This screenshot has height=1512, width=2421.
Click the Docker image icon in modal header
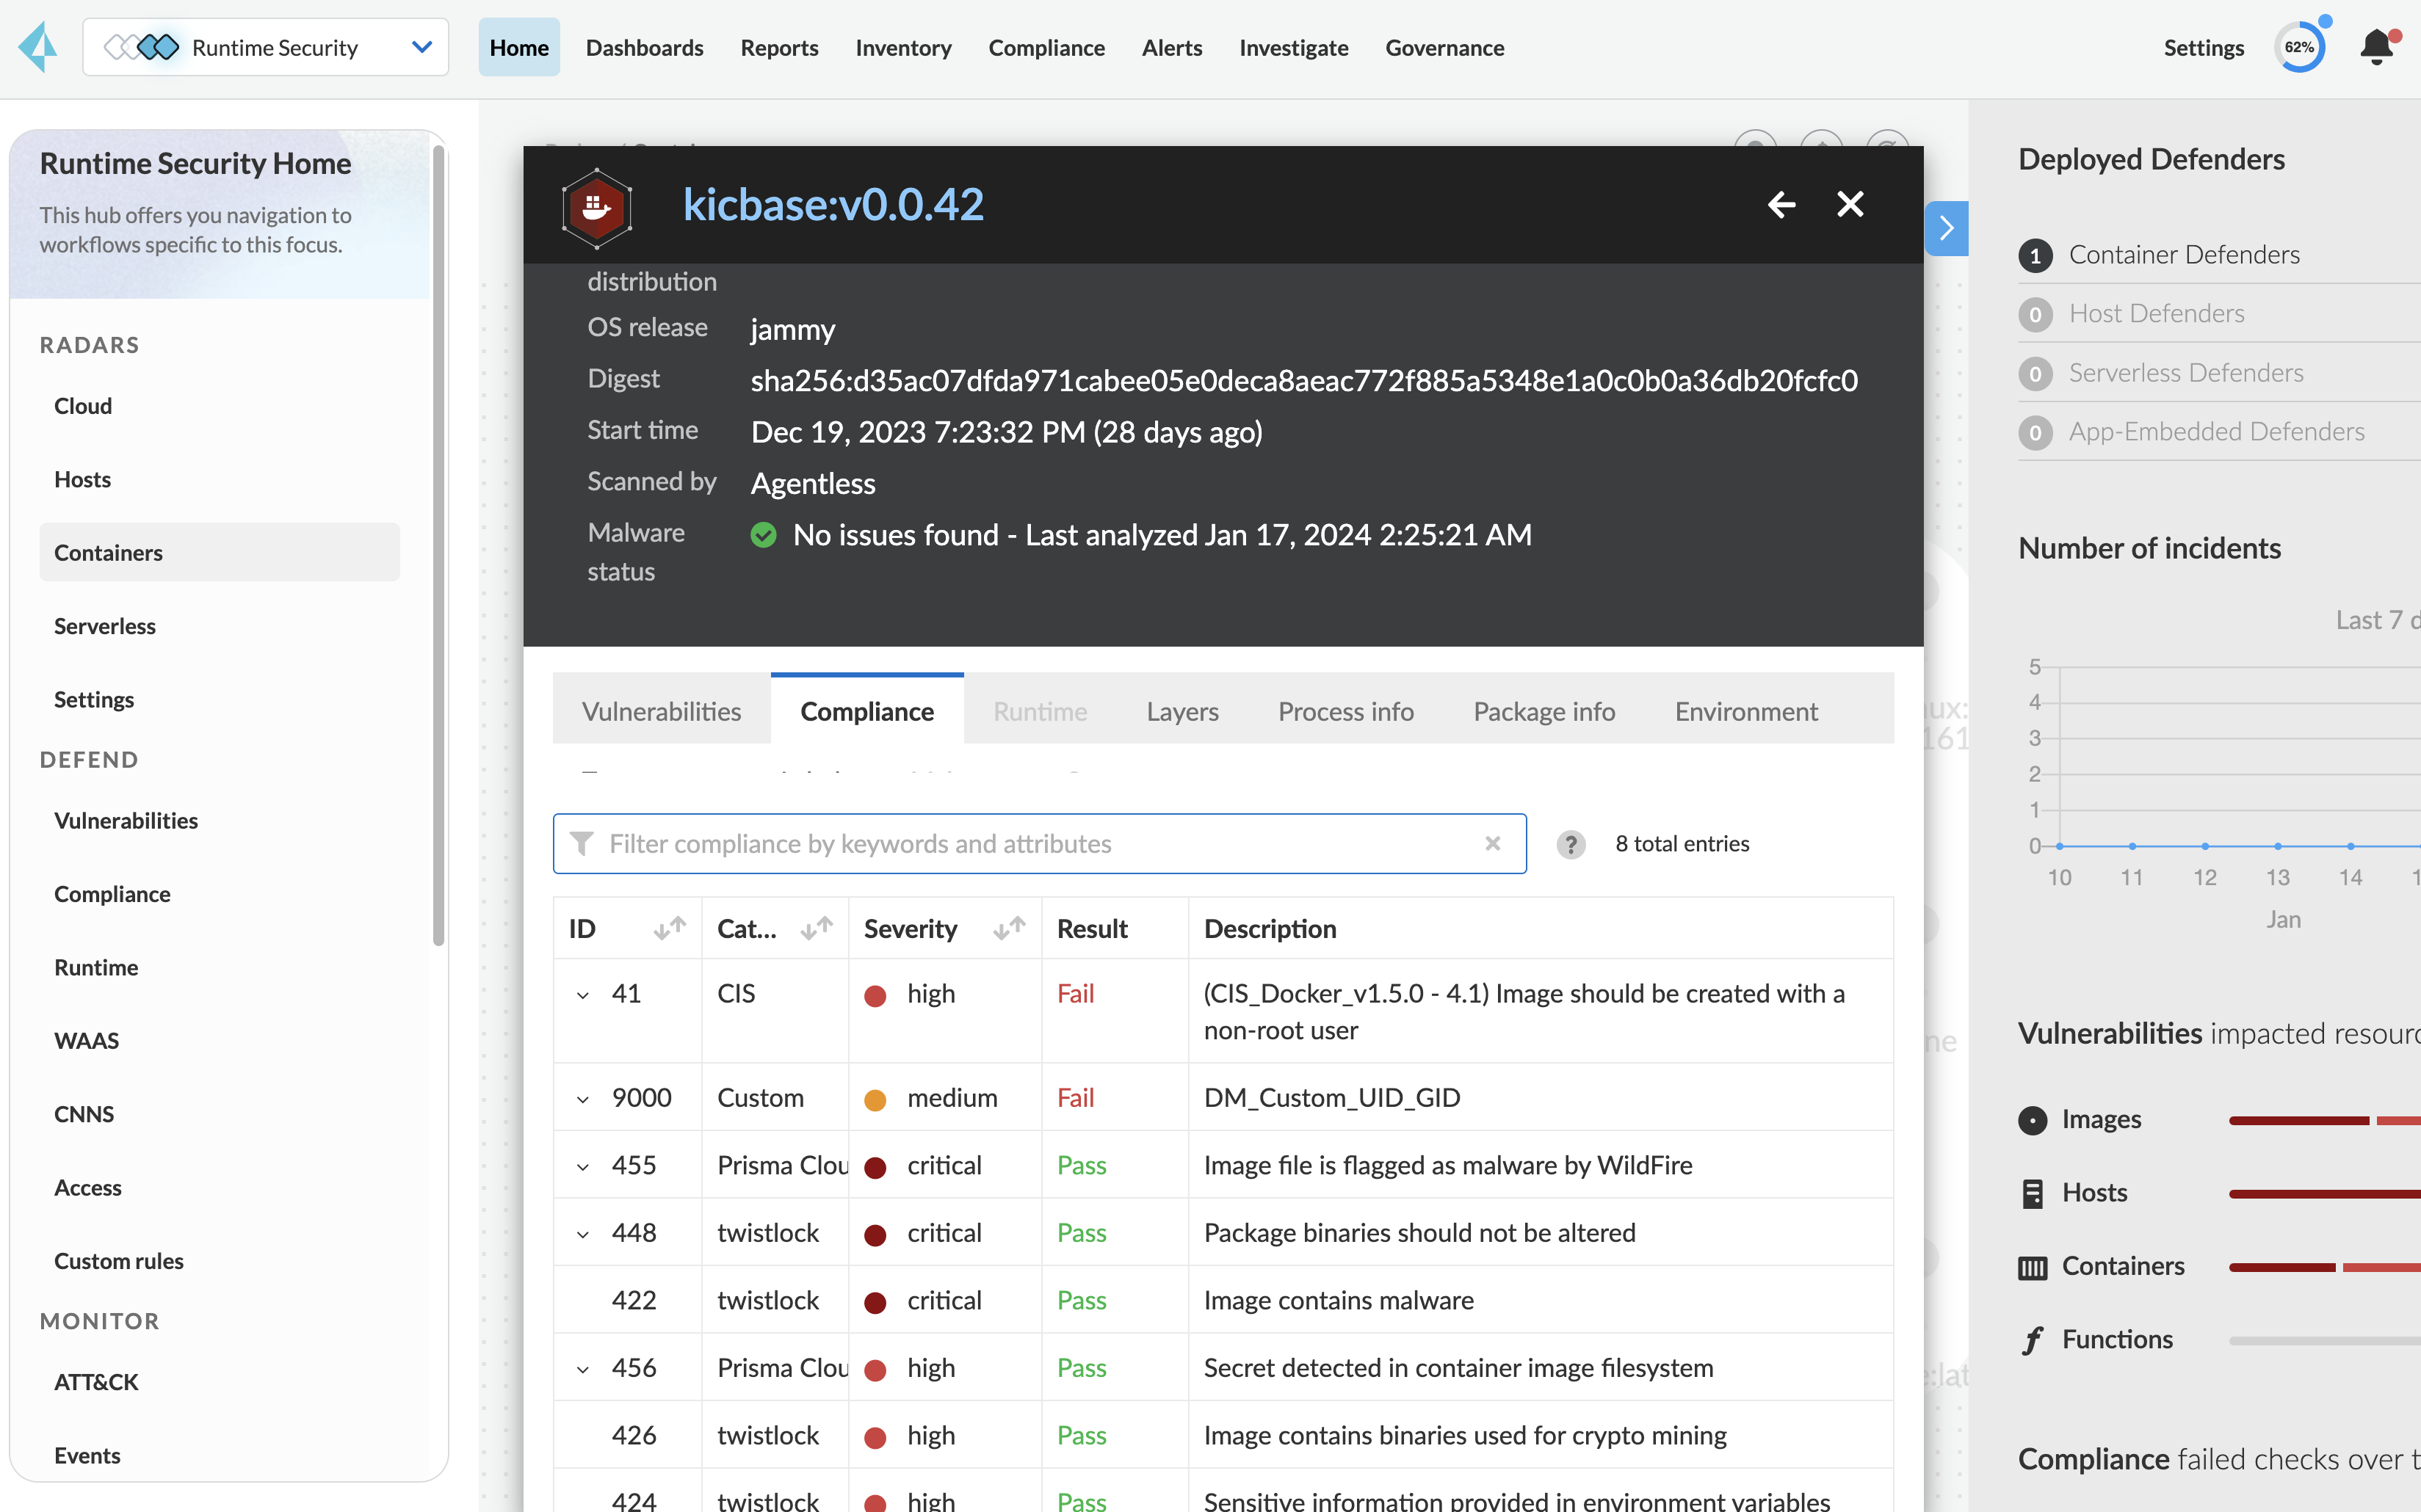[x=596, y=207]
